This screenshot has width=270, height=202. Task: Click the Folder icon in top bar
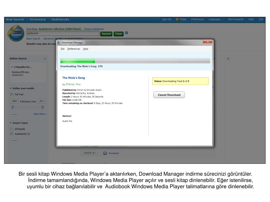(x=177, y=19)
